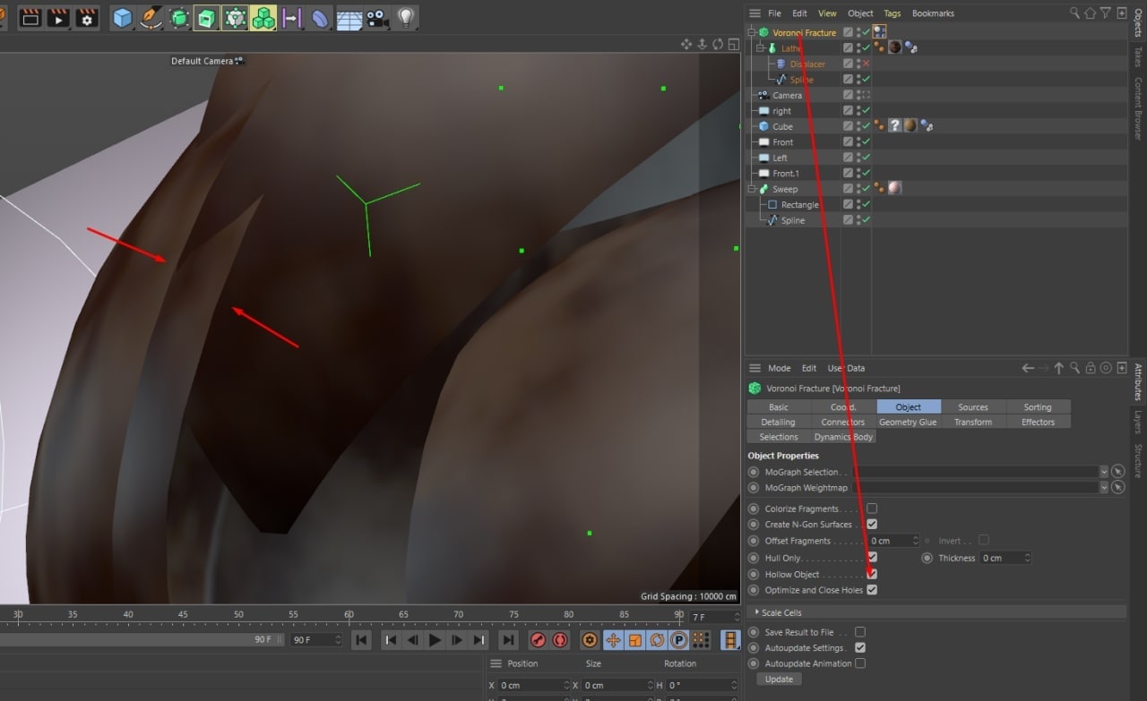Uncheck Create N-Gon Surfaces checkbox
This screenshot has width=1147, height=701.
872,525
